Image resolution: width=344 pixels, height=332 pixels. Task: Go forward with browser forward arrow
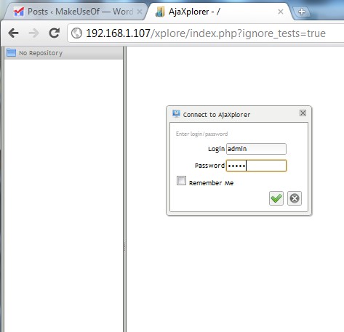(x=34, y=33)
